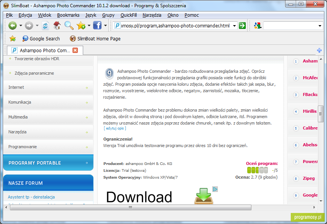This screenshot has height=224, width=327.
Task: Click the scroll right arrow
Action: point(314,207)
